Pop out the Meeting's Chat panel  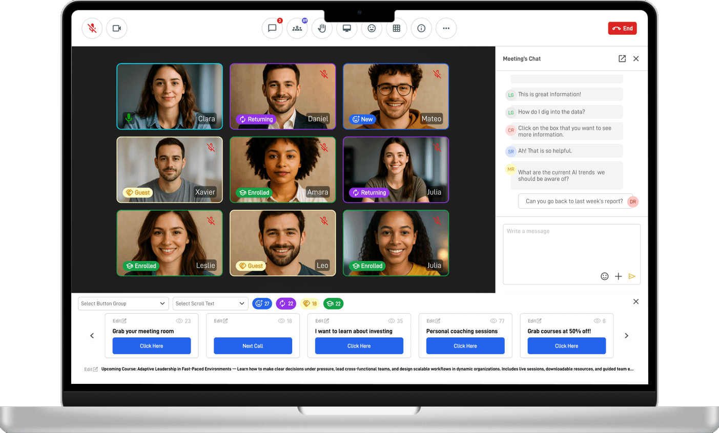(622, 58)
